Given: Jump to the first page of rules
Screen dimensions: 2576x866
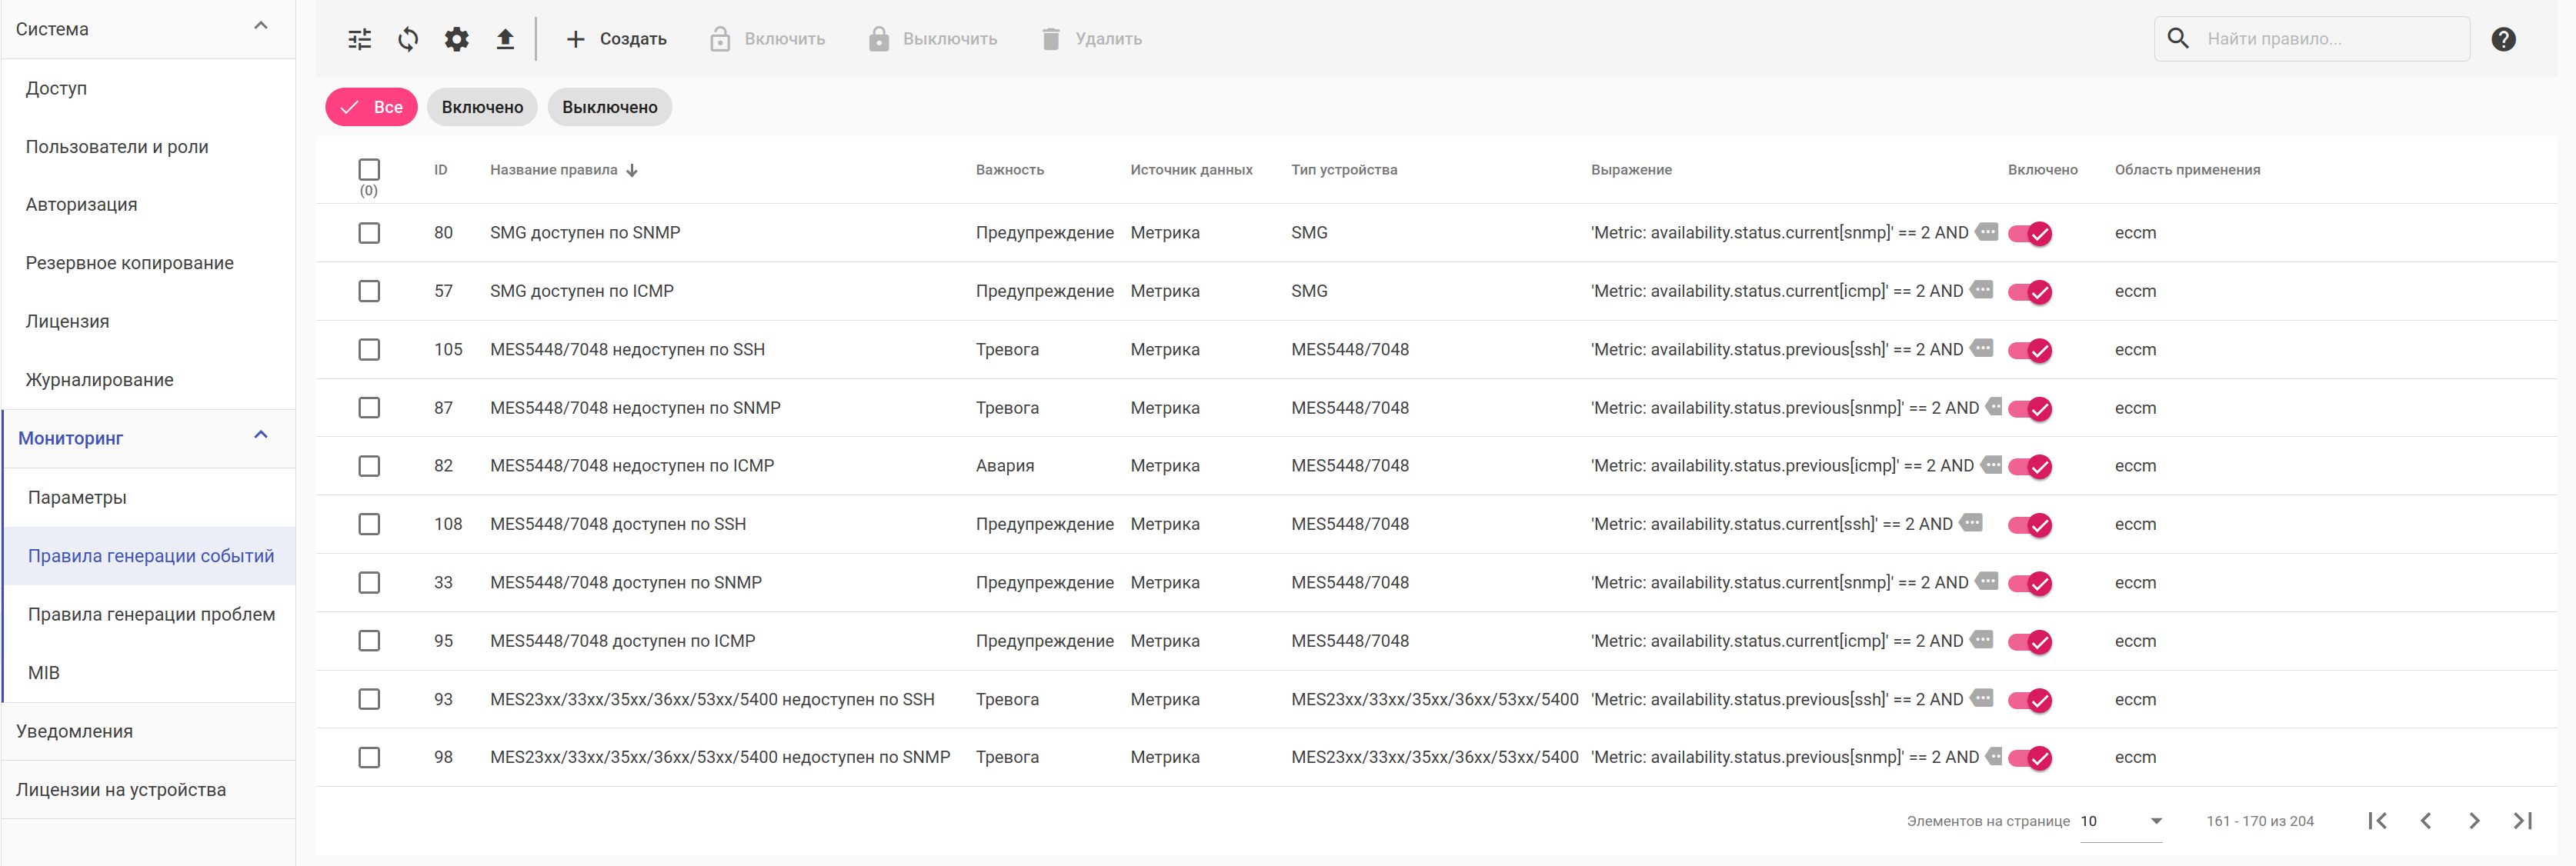Looking at the screenshot, I should click(x=2377, y=821).
